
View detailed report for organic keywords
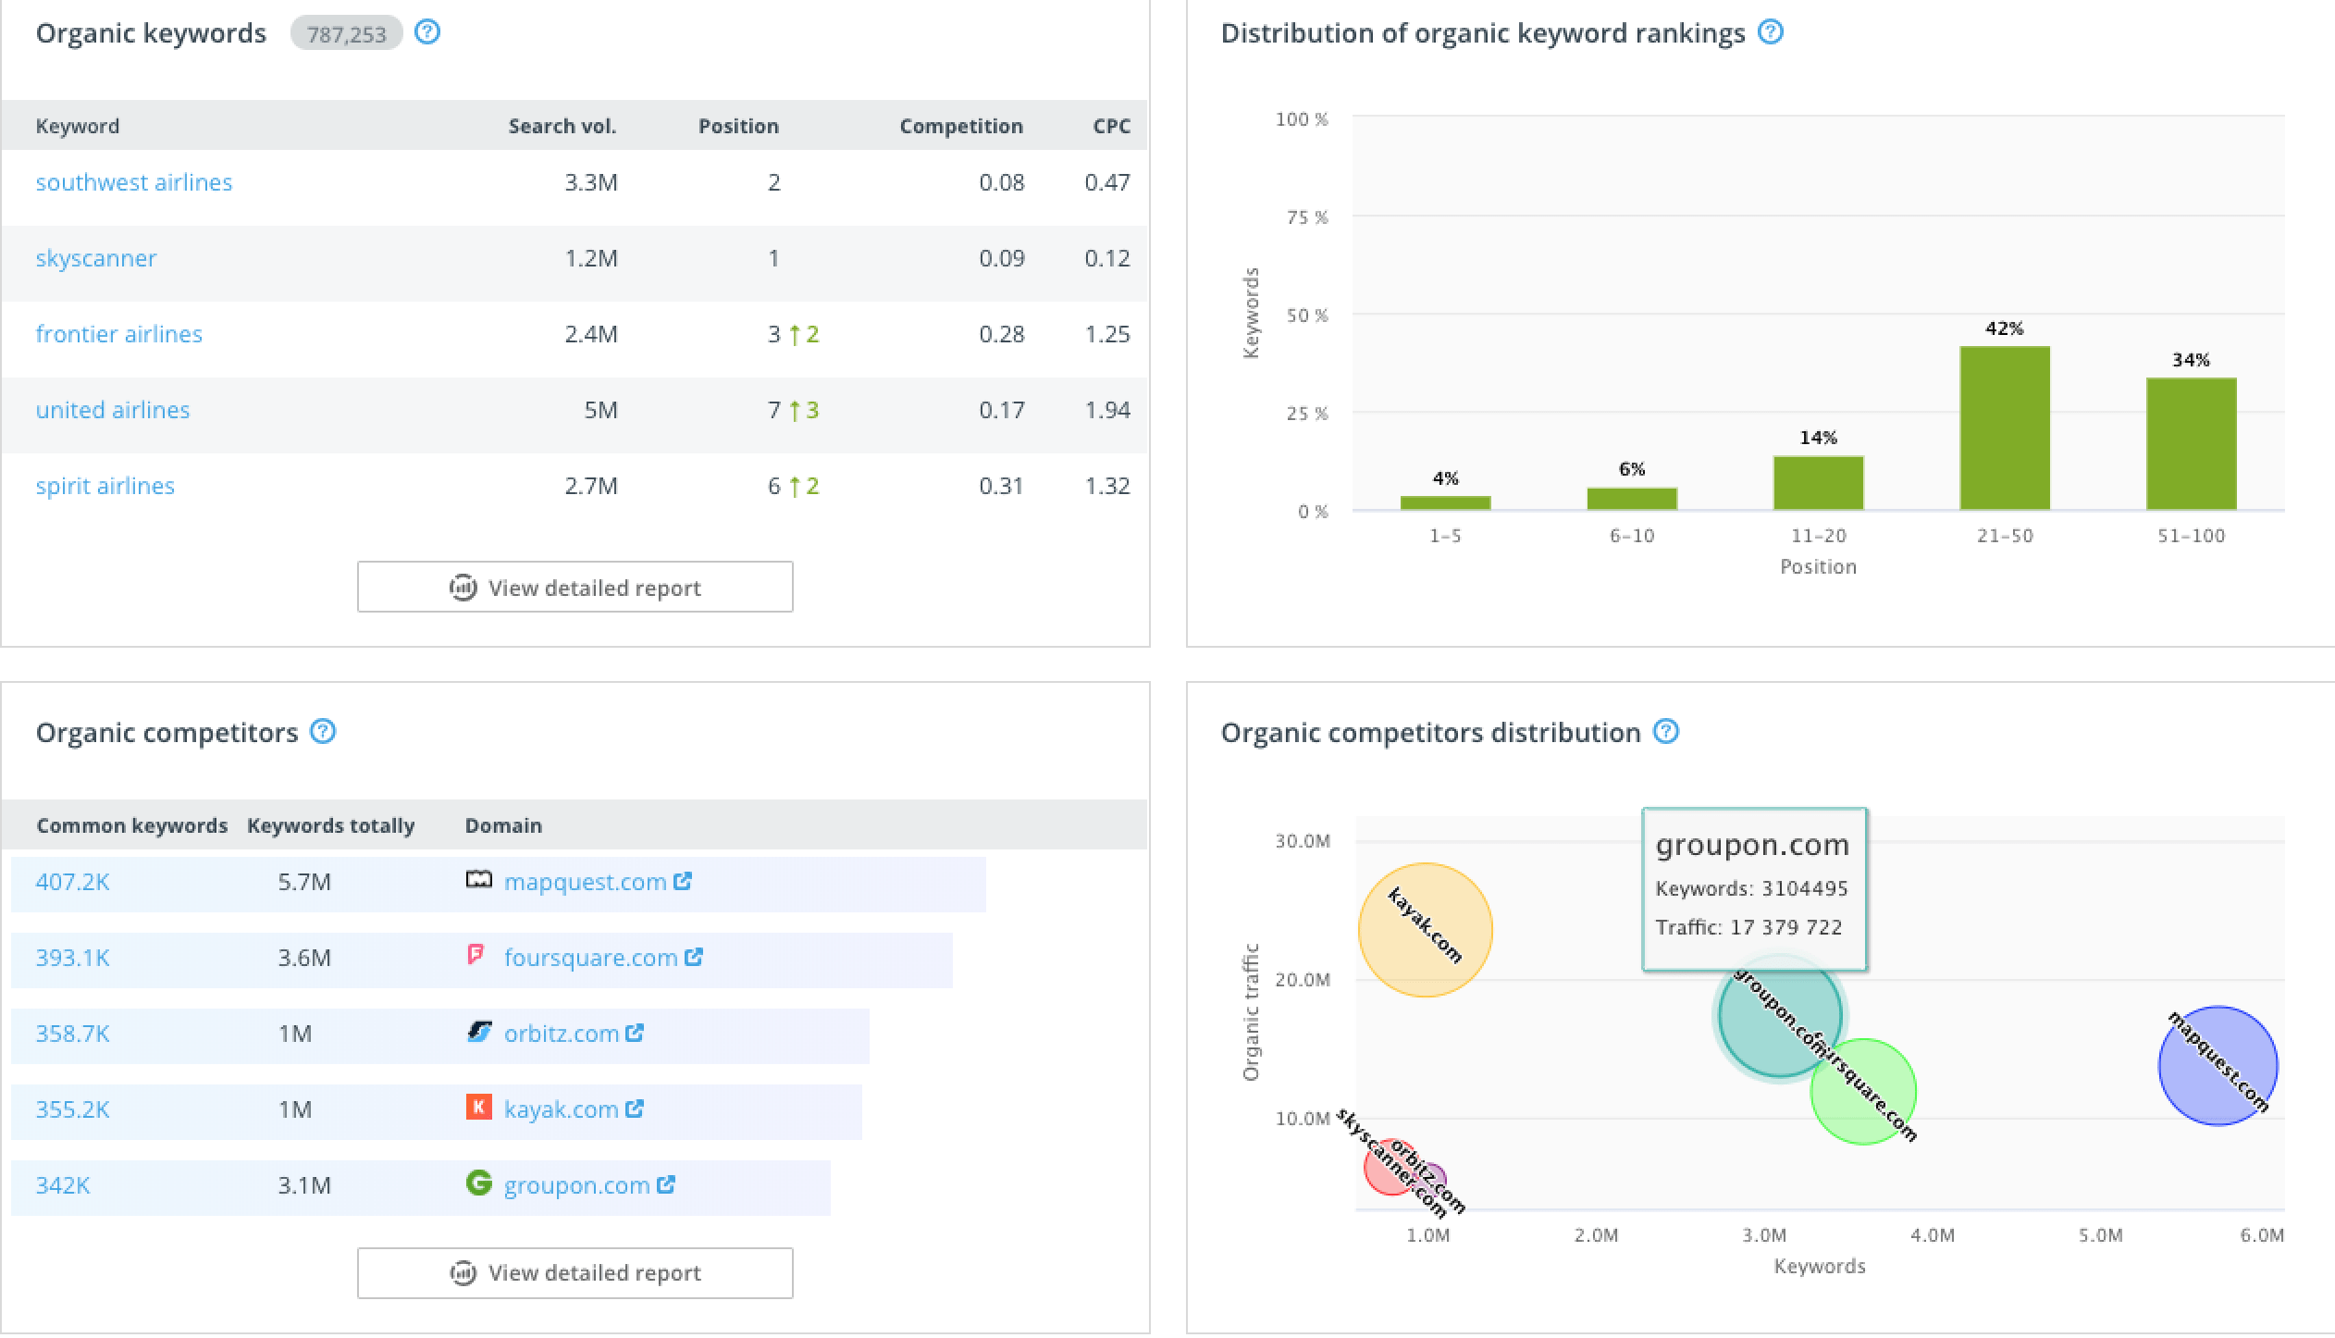(x=575, y=587)
